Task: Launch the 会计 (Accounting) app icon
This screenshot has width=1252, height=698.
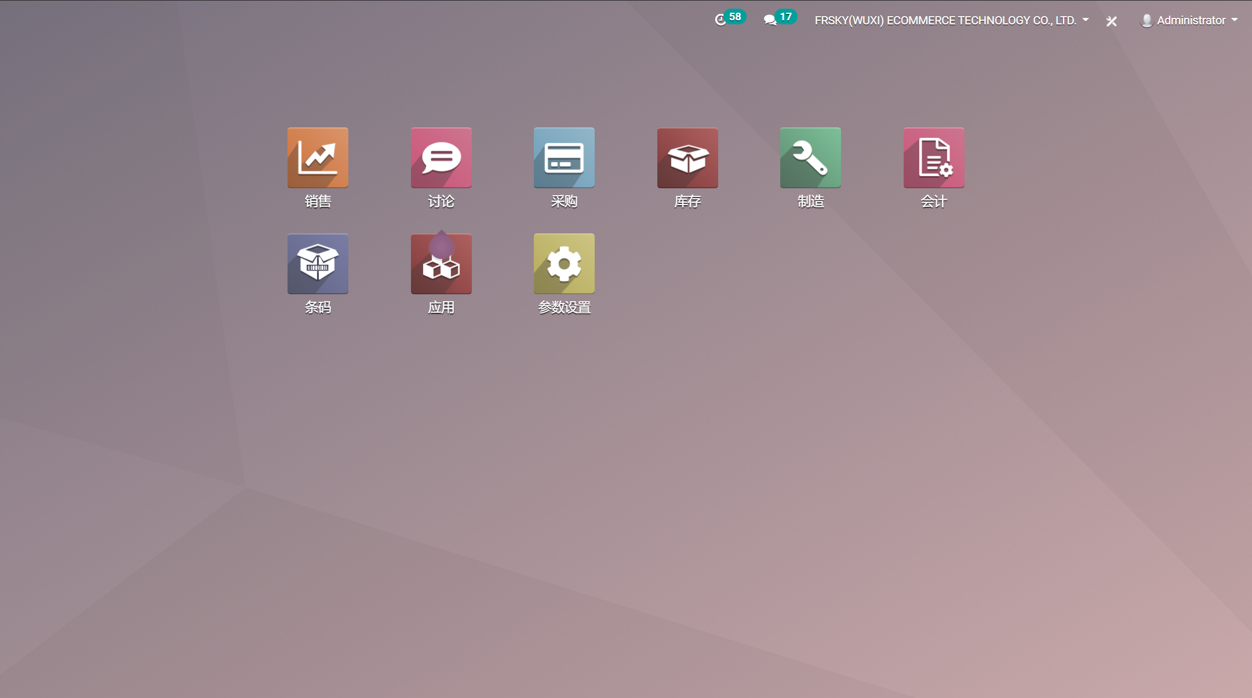Action: click(x=934, y=158)
